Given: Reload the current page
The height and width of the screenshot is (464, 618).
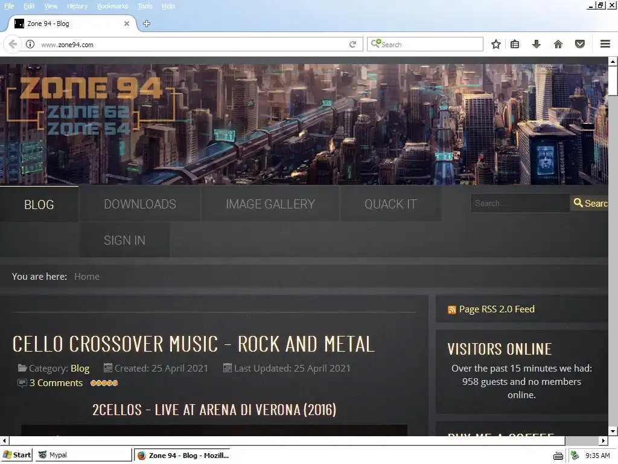Looking at the screenshot, I should click(352, 44).
